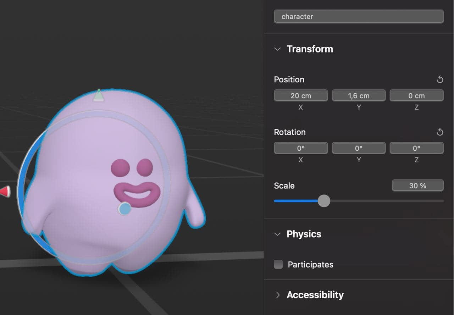Expand the Accessibility section
The image size is (454, 315).
[278, 295]
